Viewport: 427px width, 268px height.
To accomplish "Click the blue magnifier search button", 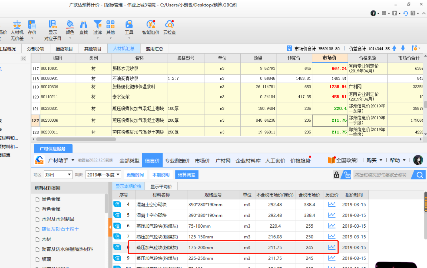I will (x=420, y=175).
